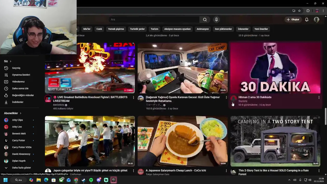Open Epic Games Launcher from taskbar
Viewport: 327px width, 184px height.
(x=114, y=180)
